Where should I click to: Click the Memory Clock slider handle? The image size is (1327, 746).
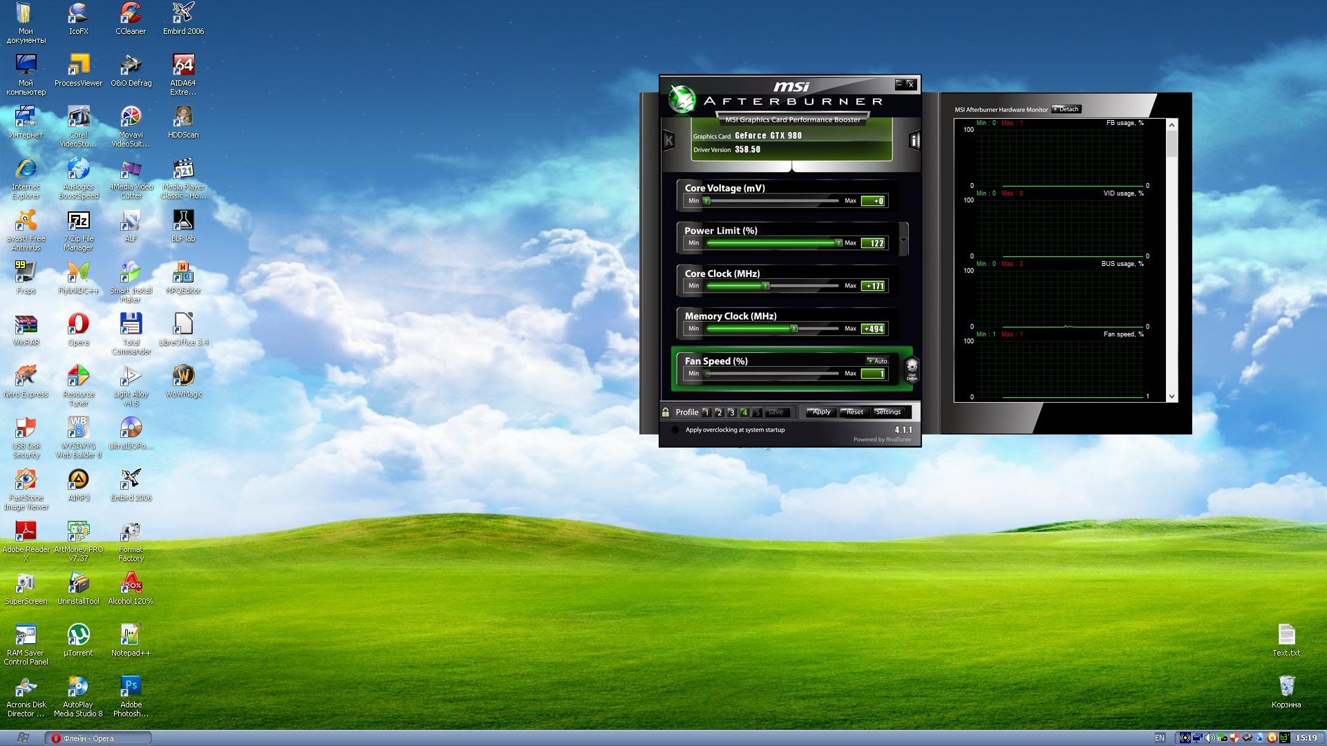pos(794,329)
